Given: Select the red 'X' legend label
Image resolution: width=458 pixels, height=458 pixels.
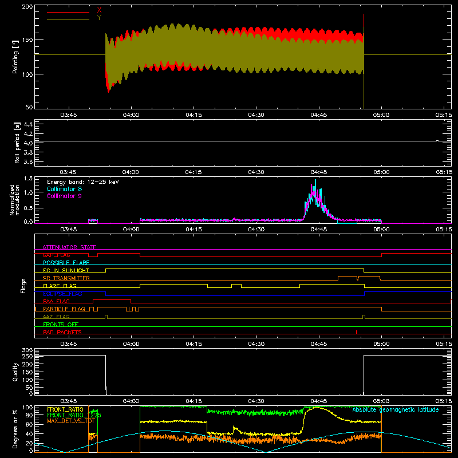Looking at the screenshot, I should click(99, 10).
